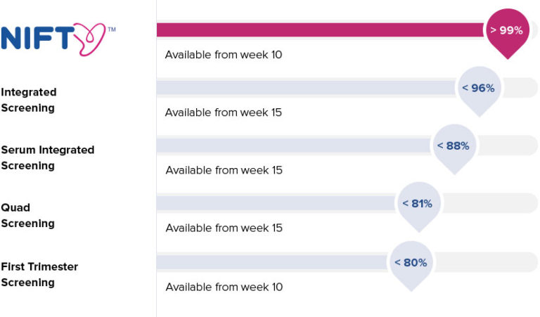Click 'Available from week 10' under NIFTY bar

223,55
